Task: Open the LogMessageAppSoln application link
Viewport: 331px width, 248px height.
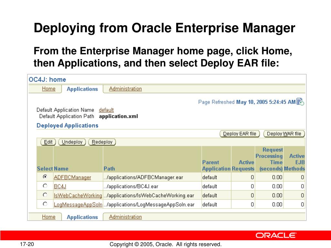Action: point(78,204)
